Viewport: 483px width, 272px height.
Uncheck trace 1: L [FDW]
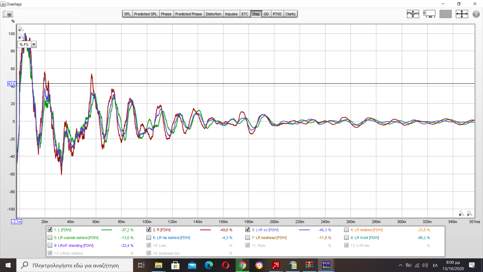pyautogui.click(x=50, y=230)
